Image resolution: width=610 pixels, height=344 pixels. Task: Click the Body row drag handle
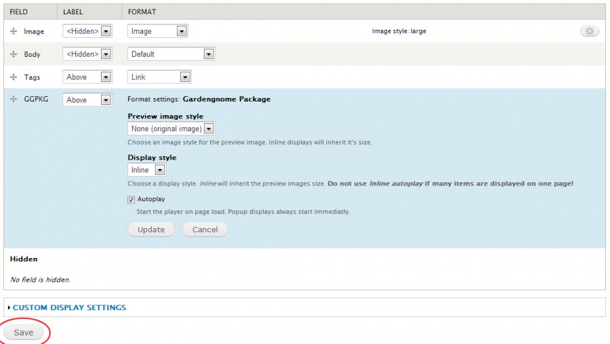click(14, 54)
